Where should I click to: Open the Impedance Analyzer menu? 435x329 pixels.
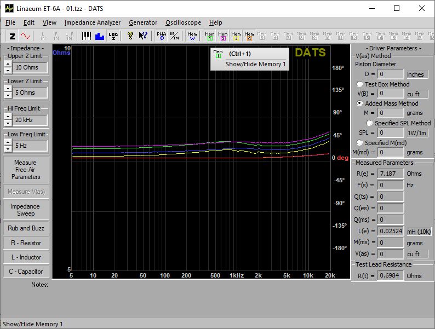point(93,22)
